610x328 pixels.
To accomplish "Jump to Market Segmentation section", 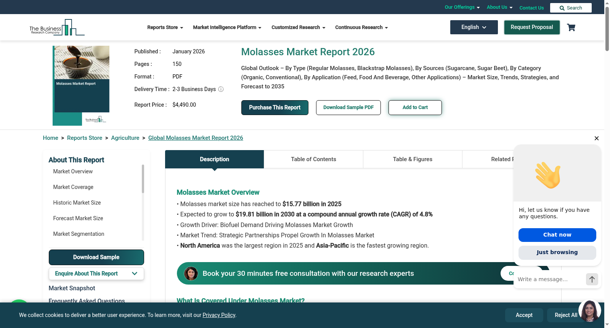I will (79, 234).
